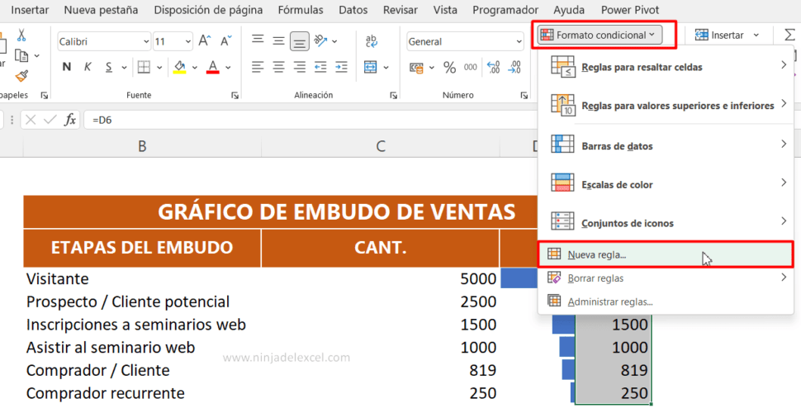801x413 pixels.
Task: Apply the red font color
Action: (213, 67)
